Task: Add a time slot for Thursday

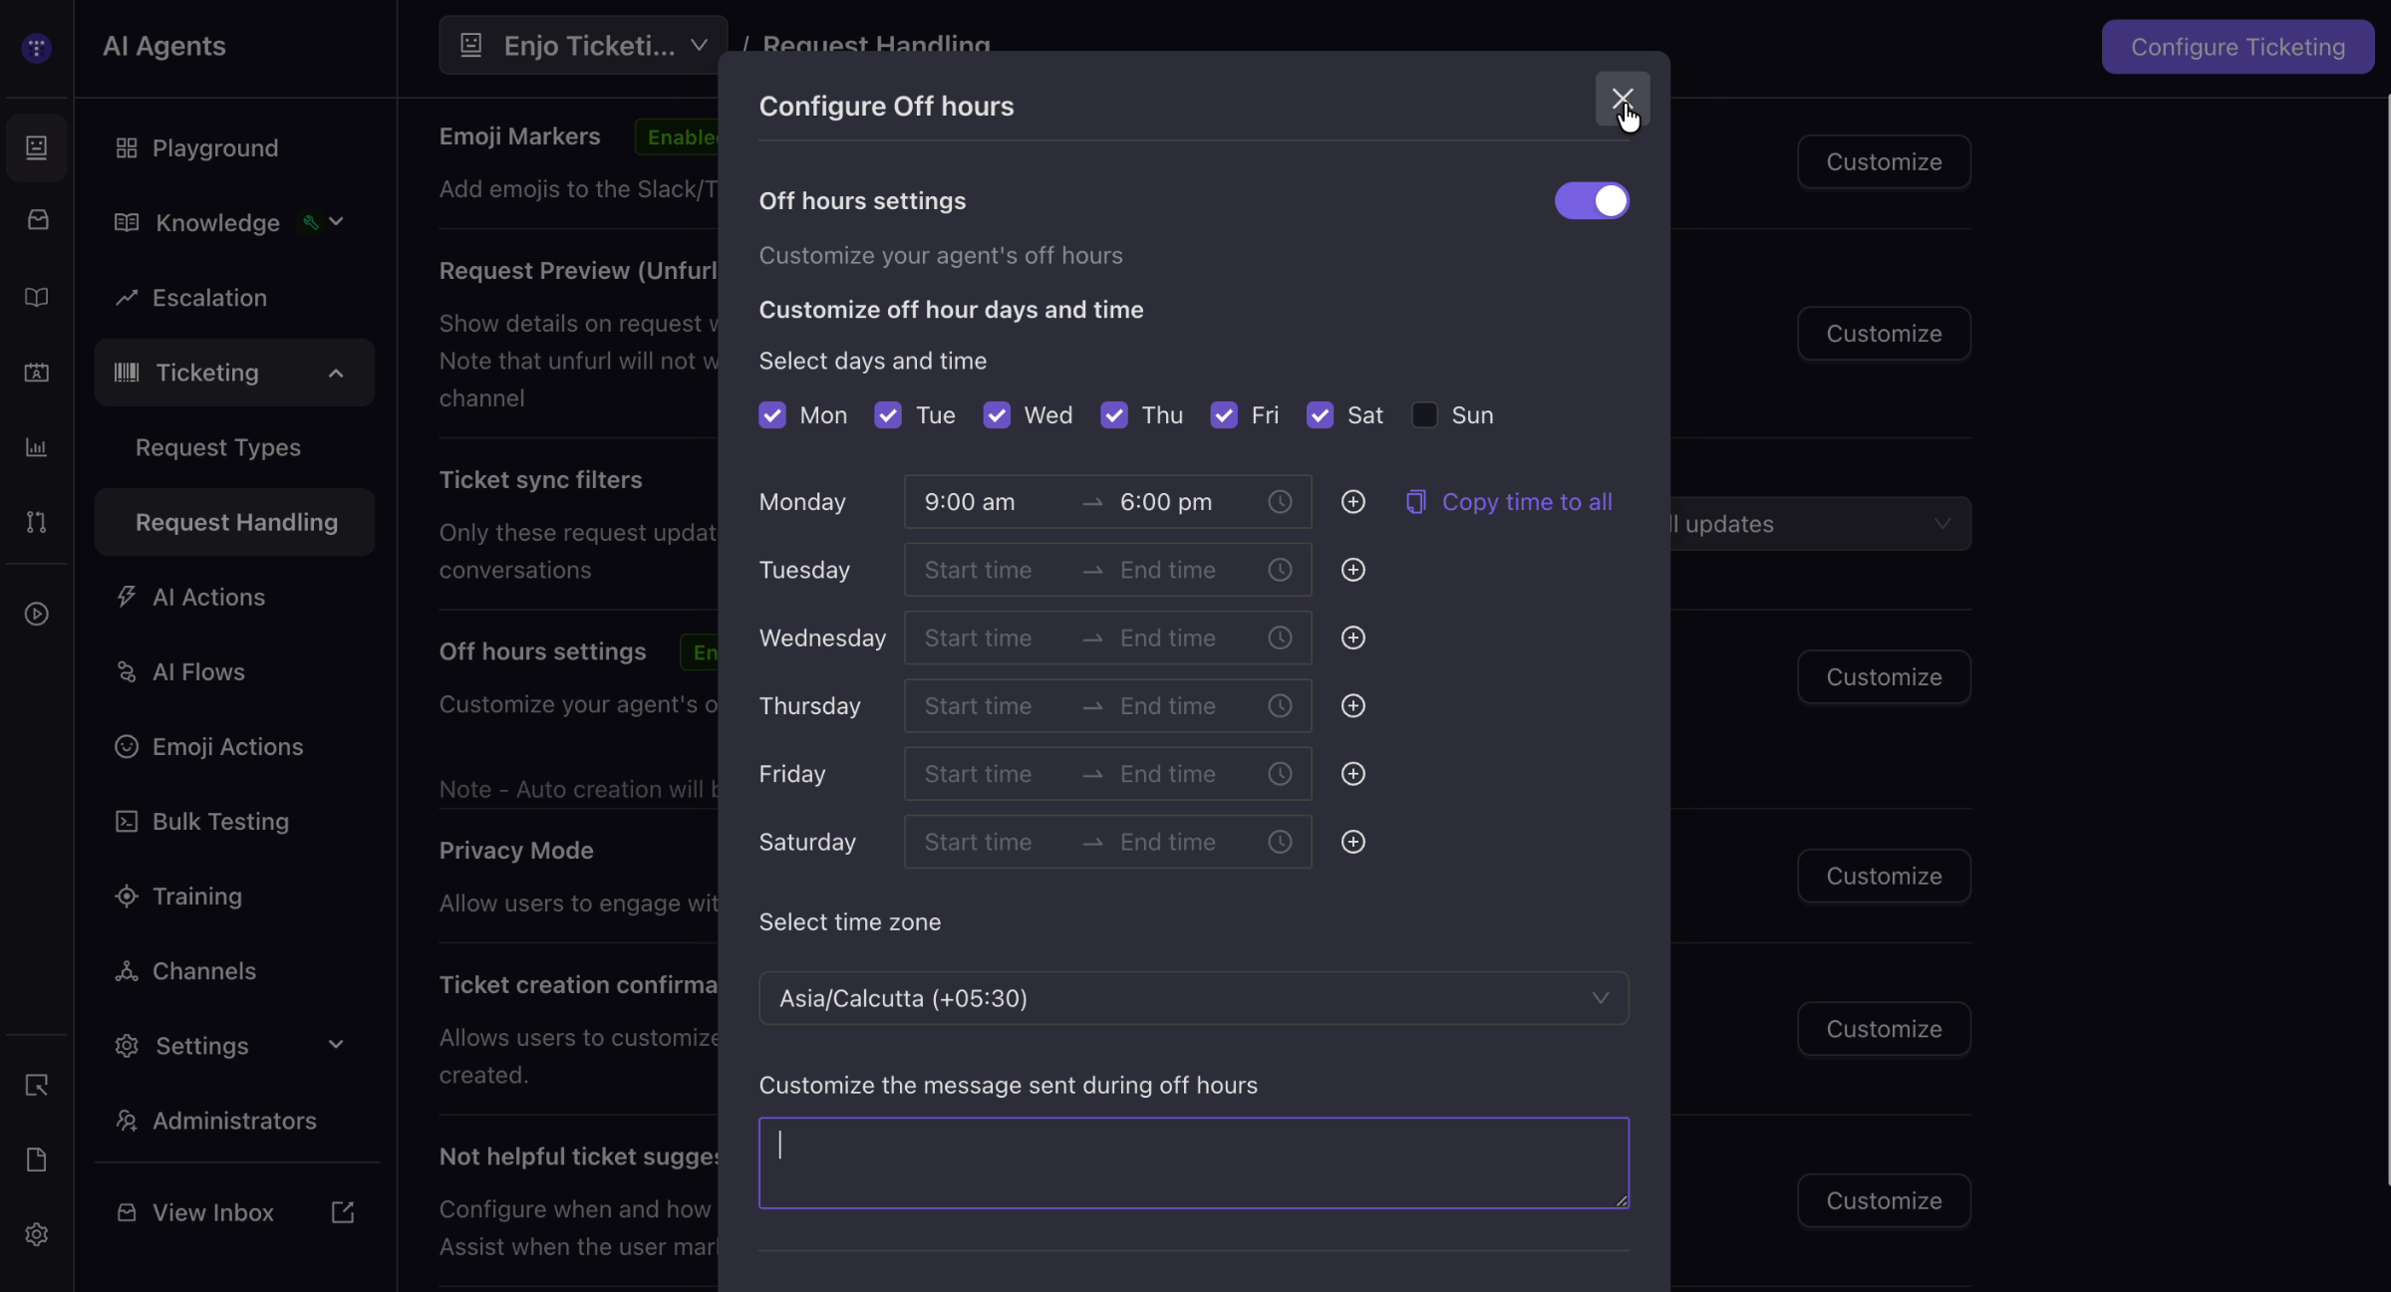Action: click(1352, 706)
